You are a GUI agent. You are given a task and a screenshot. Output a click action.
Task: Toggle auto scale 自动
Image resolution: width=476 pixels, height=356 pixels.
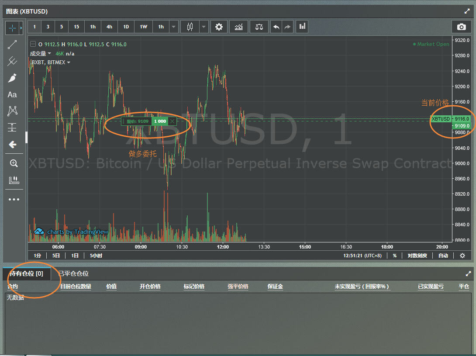(x=443, y=256)
